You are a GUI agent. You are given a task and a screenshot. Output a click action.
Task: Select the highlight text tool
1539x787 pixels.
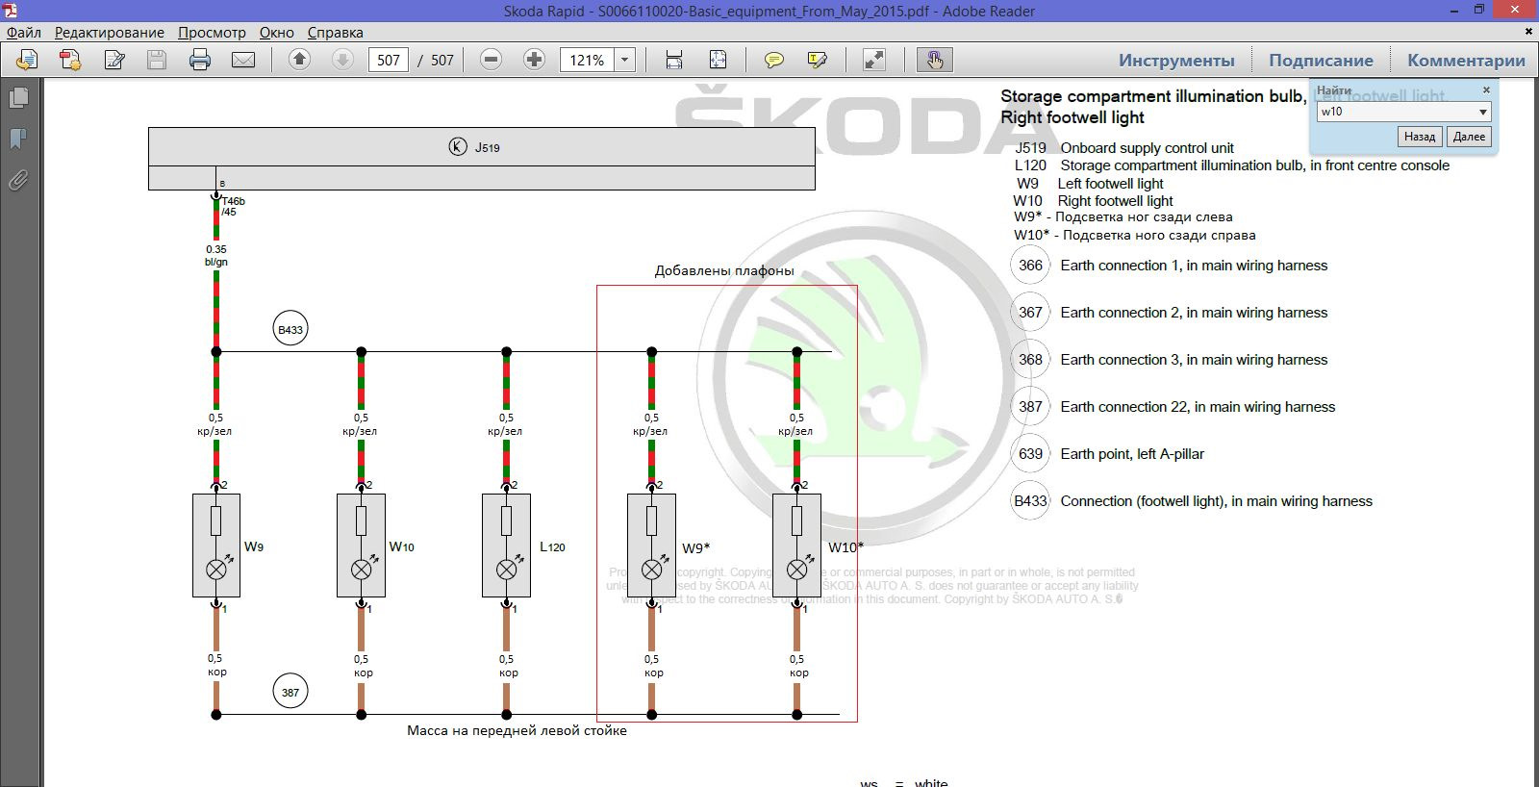pos(818,60)
